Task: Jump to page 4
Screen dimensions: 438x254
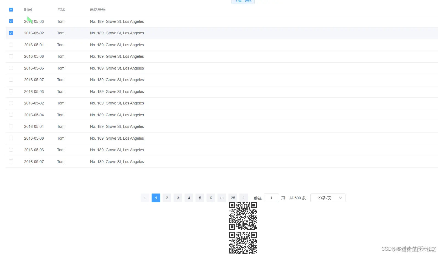Action: [x=189, y=198]
